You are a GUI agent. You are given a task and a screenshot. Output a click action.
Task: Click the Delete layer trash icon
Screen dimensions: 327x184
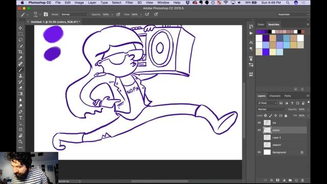point(302,180)
